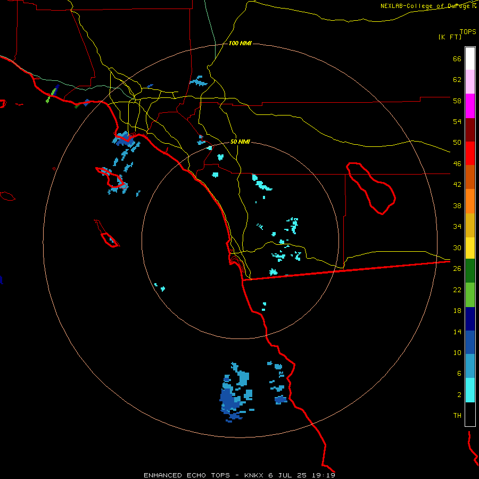Click the 22 legend value
This screenshot has height=479, width=479.
click(457, 290)
